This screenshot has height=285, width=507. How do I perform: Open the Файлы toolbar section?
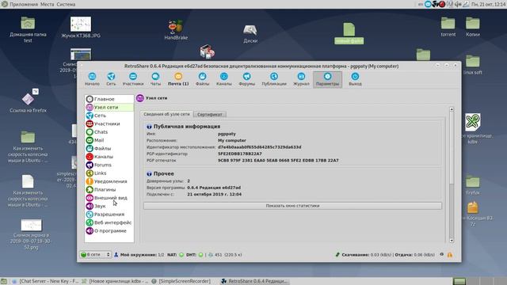click(x=203, y=79)
